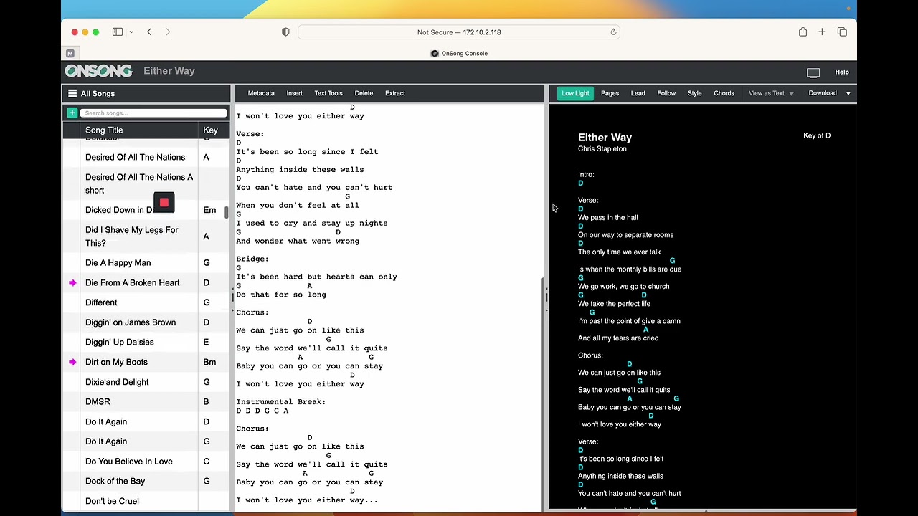Open the Delete menu
This screenshot has width=918, height=516.
pos(364,93)
